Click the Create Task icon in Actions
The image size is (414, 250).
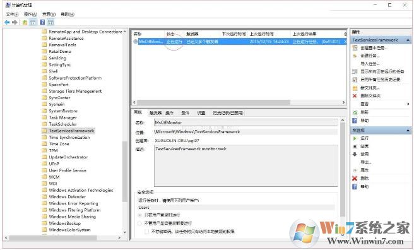coord(355,56)
